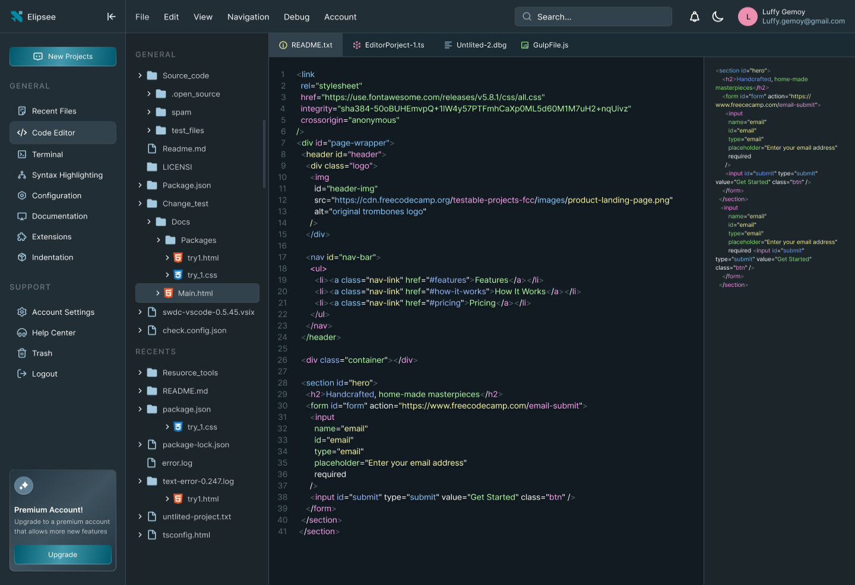
Task: Click the Upgrade button
Action: [63, 555]
